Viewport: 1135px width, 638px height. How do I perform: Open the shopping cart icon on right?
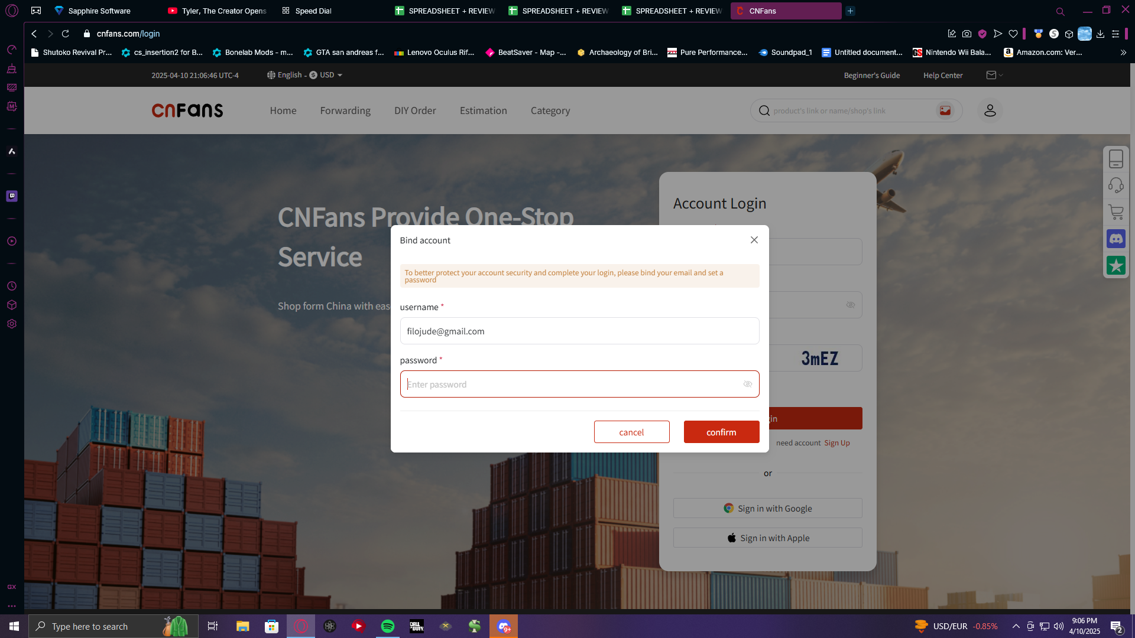point(1115,212)
